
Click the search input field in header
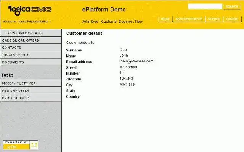[x=205, y=6]
